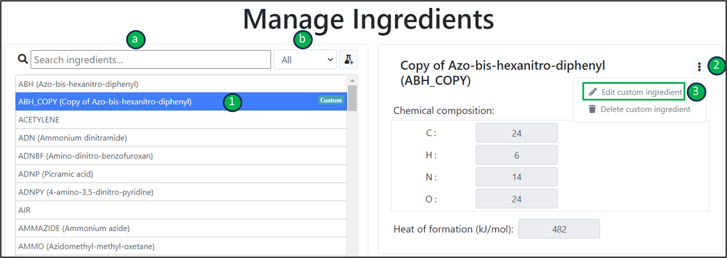727x258 pixels.
Task: Choose ADN (Ammonium dinitramide) ingredient
Action: (x=72, y=138)
